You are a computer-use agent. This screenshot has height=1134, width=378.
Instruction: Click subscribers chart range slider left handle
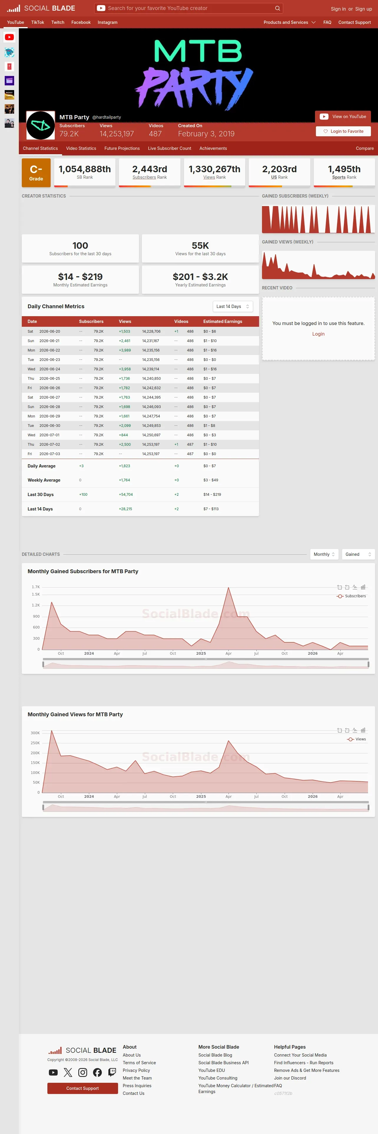click(43, 664)
